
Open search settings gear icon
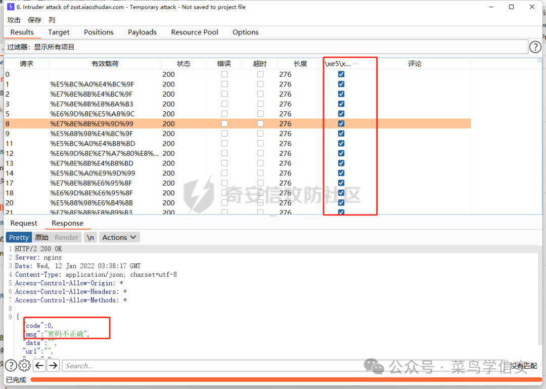pyautogui.click(x=24, y=365)
